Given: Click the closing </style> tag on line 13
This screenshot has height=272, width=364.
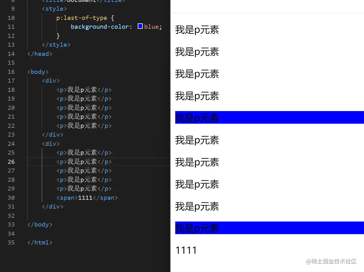Looking at the screenshot, I should click(56, 44).
